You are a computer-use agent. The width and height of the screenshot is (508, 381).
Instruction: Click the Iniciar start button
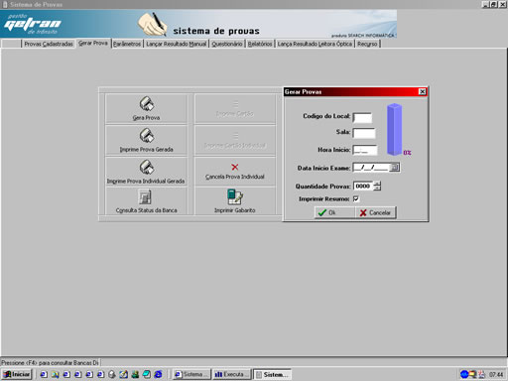(17, 374)
